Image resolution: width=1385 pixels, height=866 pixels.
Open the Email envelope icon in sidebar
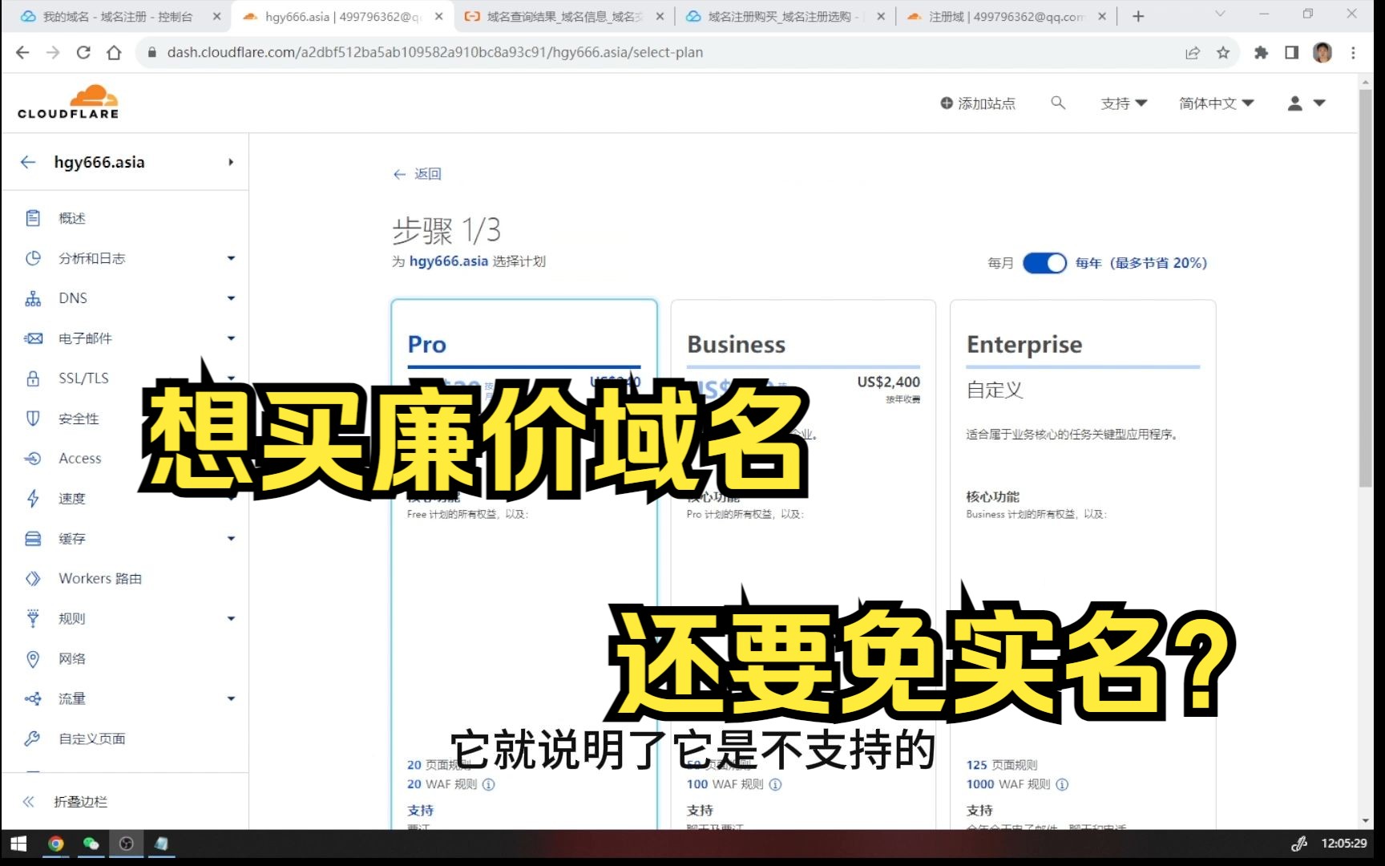coord(33,338)
